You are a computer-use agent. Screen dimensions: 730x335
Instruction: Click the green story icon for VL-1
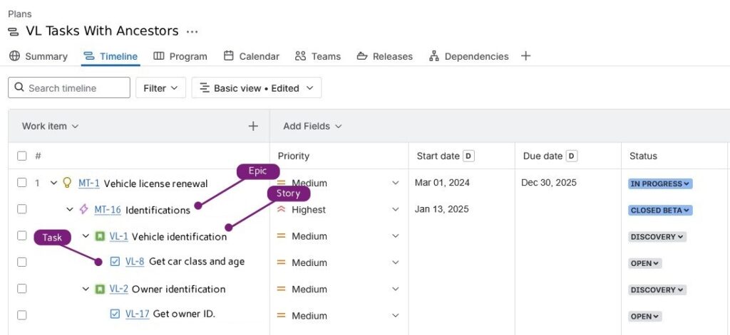[100, 236]
